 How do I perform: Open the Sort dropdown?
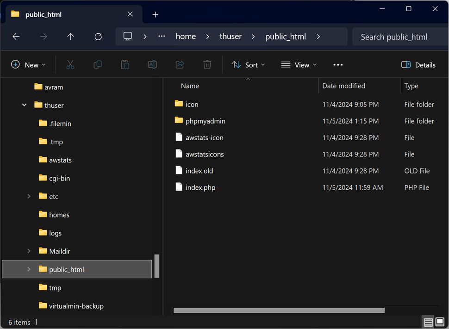[x=248, y=65]
